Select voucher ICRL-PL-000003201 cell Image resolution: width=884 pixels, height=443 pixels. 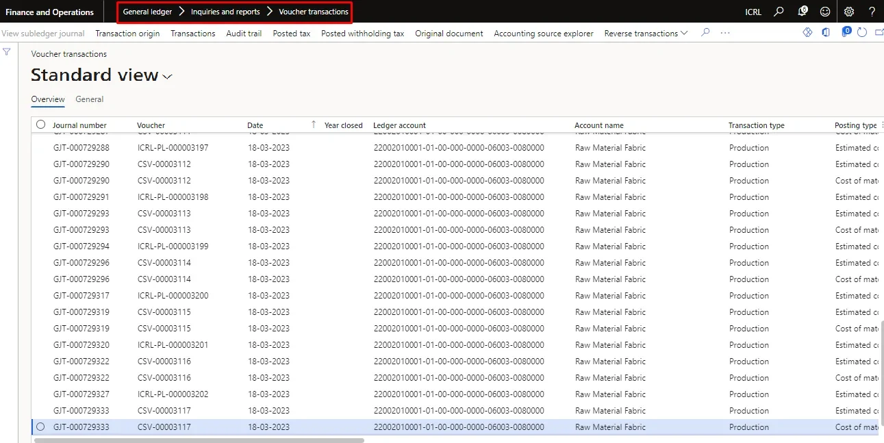pyautogui.click(x=173, y=345)
